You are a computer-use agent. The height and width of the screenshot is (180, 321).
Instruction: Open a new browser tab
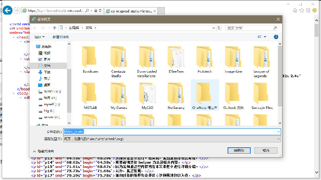pyautogui.click(x=161, y=11)
